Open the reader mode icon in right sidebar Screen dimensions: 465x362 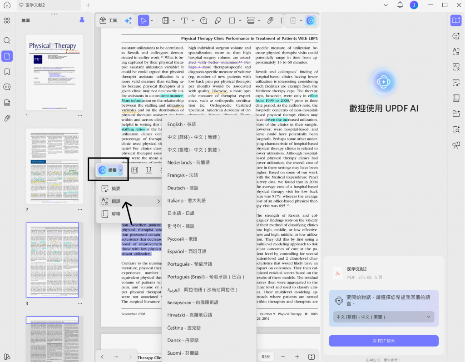(456, 20)
